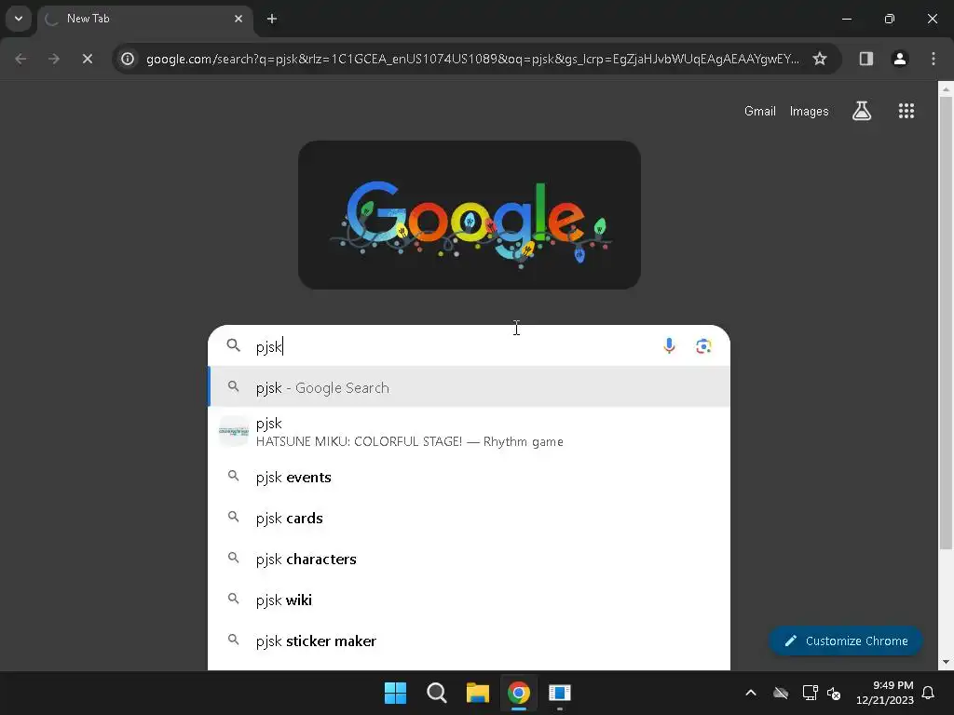Image resolution: width=954 pixels, height=715 pixels.
Task: Select 'pjsk sticker maker' suggestion
Action: [470, 641]
